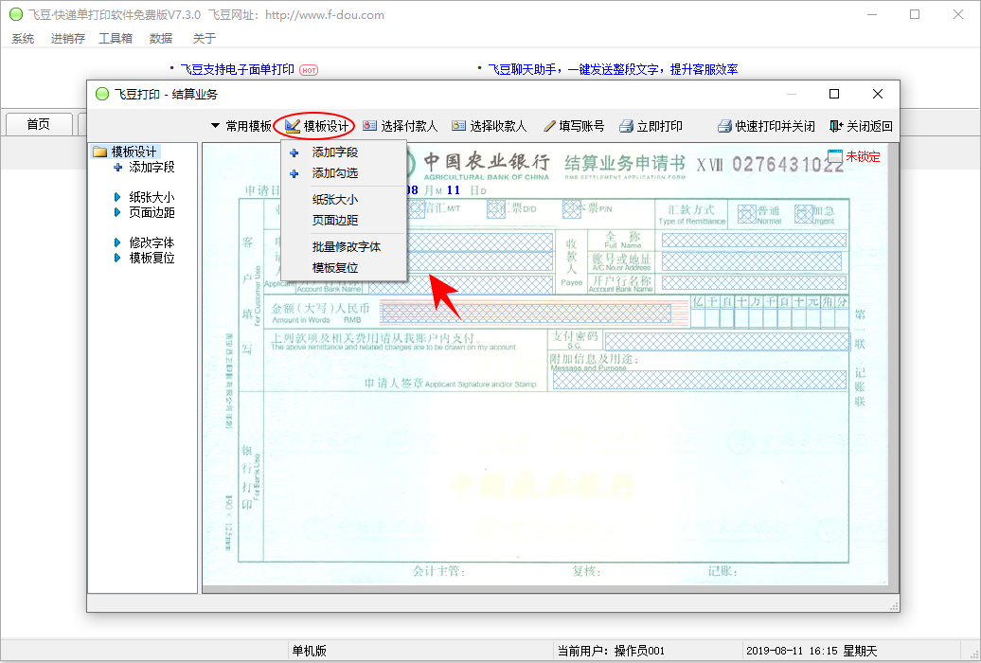
Task: Click the 快速打印并关闭 toolbar label
Action: [x=776, y=127]
